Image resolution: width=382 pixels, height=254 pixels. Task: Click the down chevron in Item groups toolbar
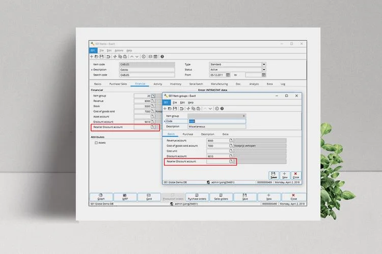(x=210, y=109)
